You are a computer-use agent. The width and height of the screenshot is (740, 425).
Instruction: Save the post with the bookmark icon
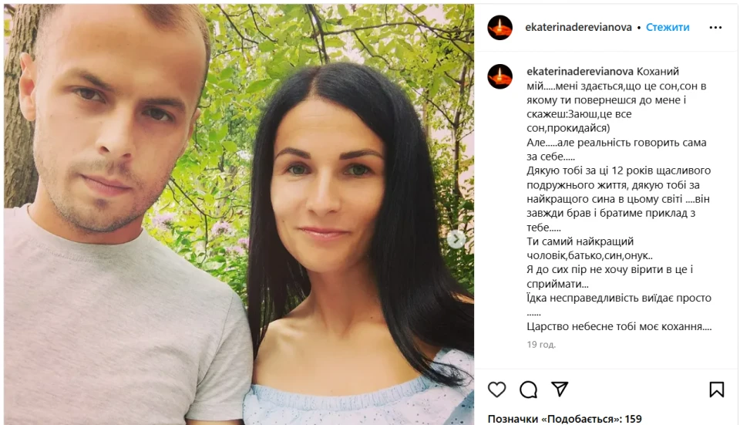[716, 390]
